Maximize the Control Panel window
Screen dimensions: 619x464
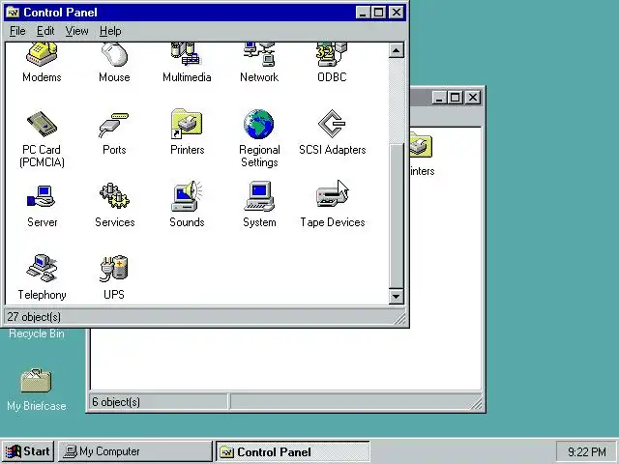378,13
